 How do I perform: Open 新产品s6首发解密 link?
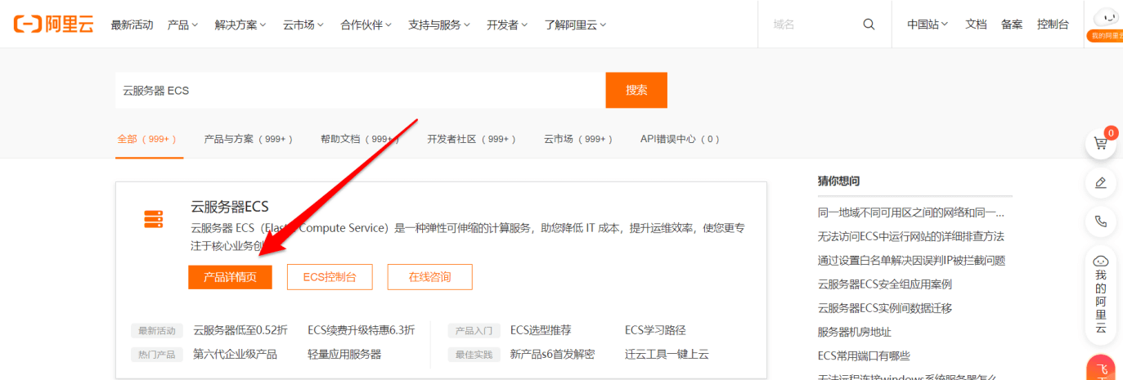point(552,354)
